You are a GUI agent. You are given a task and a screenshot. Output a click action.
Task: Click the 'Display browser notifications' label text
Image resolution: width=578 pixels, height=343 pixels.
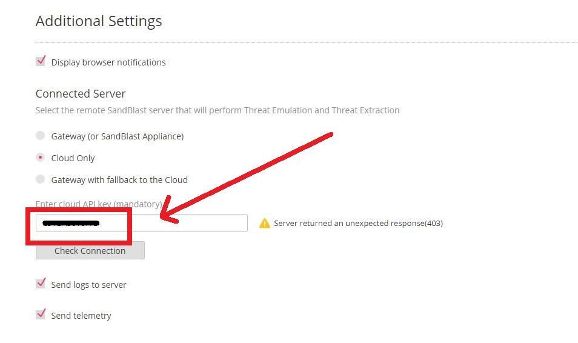(x=108, y=62)
